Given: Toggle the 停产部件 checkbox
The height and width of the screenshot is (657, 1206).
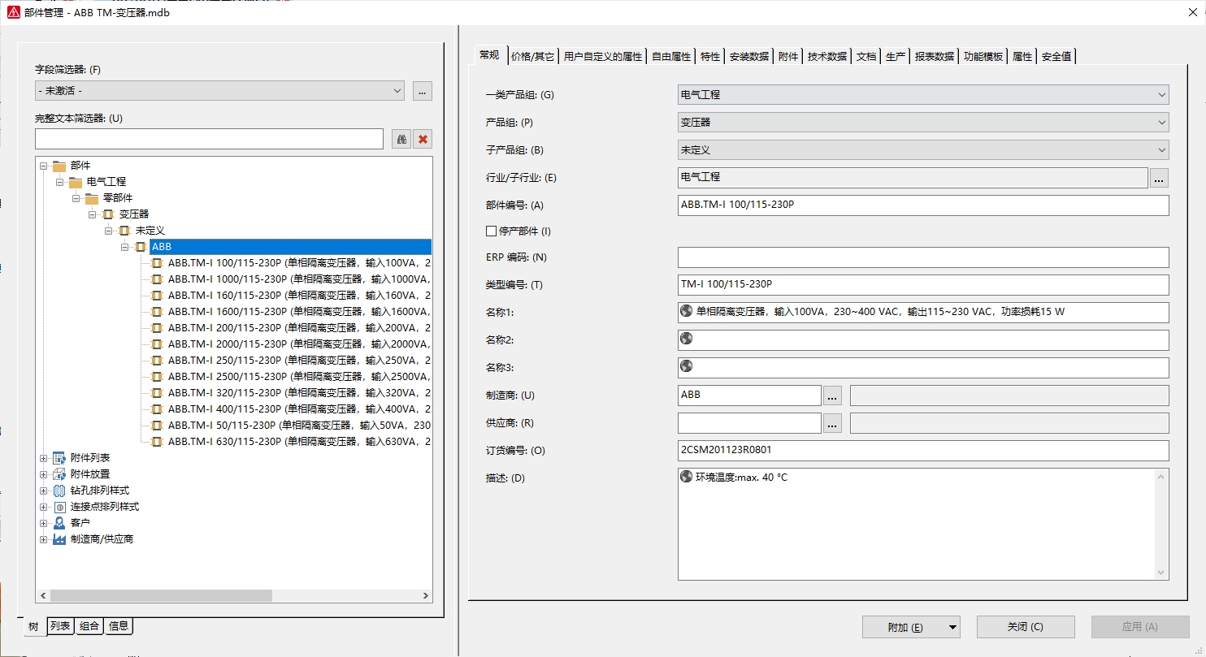Looking at the screenshot, I should 491,231.
